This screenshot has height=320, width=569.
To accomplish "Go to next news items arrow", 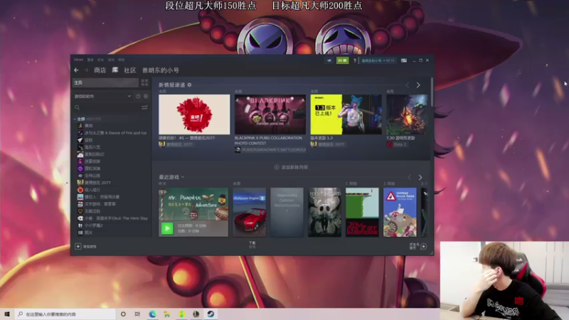I will point(418,85).
